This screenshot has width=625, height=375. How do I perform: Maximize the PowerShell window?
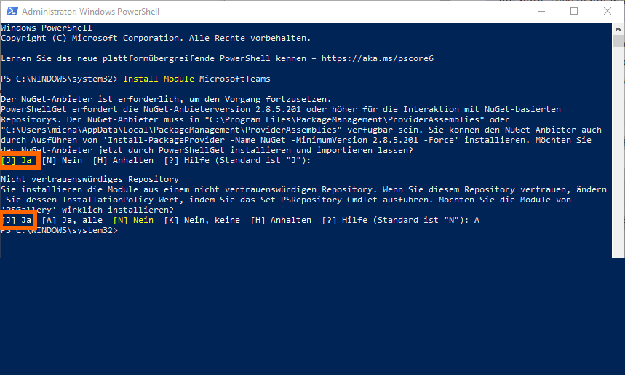(x=574, y=11)
